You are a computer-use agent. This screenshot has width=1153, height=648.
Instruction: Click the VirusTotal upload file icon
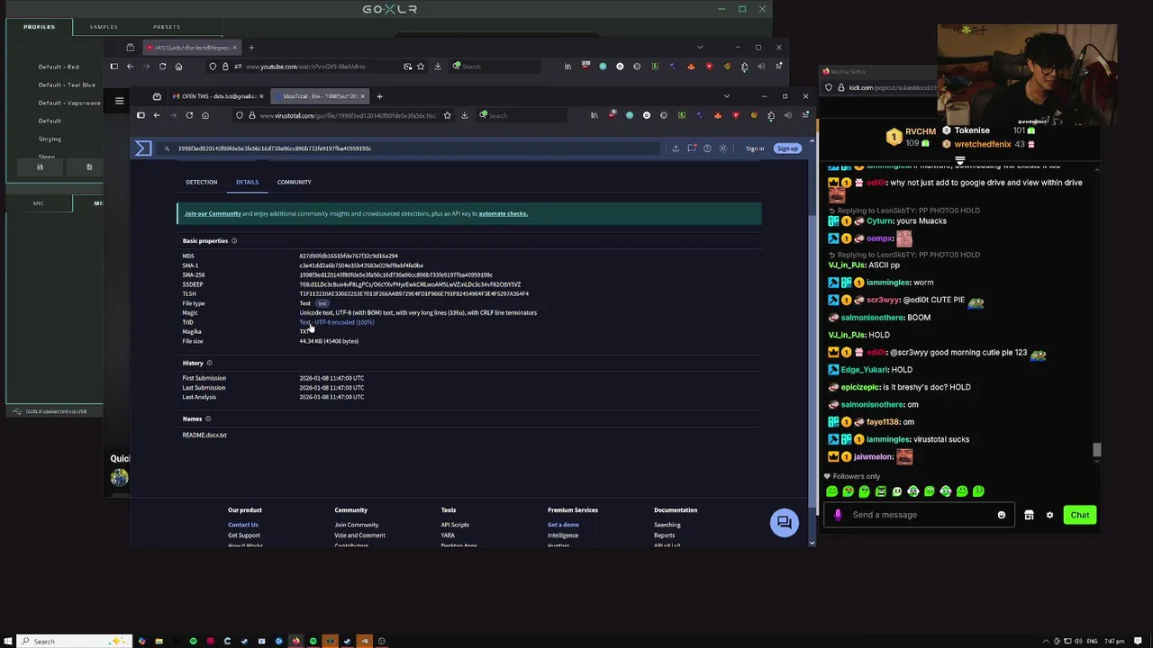point(675,148)
